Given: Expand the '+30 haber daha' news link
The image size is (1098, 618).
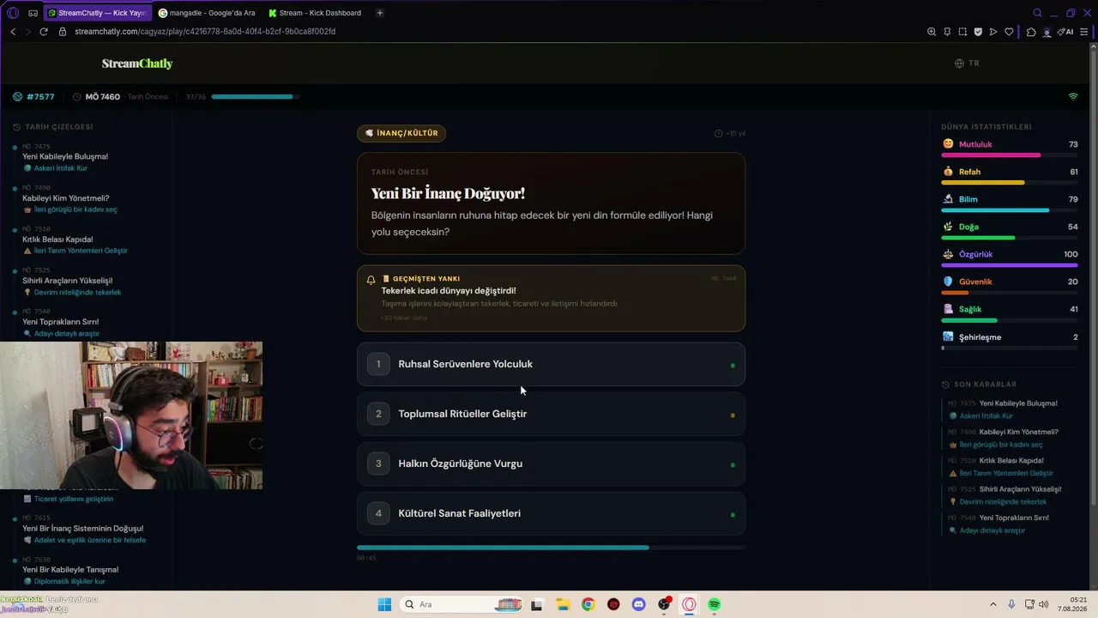Looking at the screenshot, I should point(403,318).
